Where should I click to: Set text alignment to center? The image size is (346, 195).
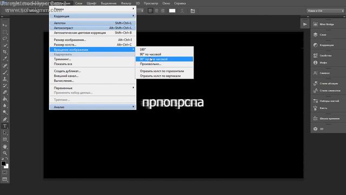coord(156,11)
